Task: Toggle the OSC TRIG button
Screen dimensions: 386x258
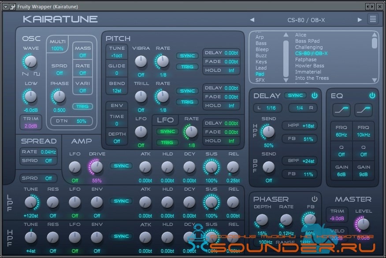Action: (82, 106)
